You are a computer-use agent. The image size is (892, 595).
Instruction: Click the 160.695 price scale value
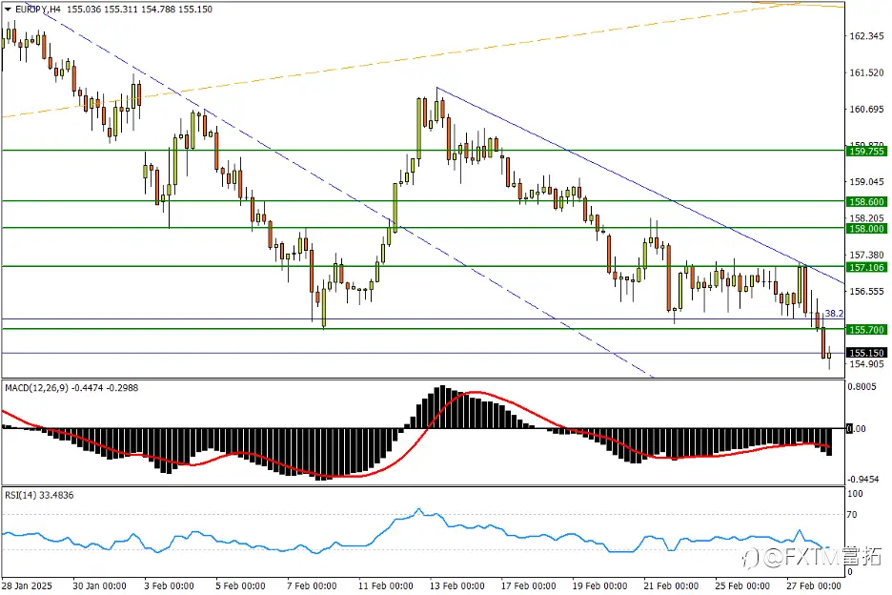pyautogui.click(x=866, y=110)
